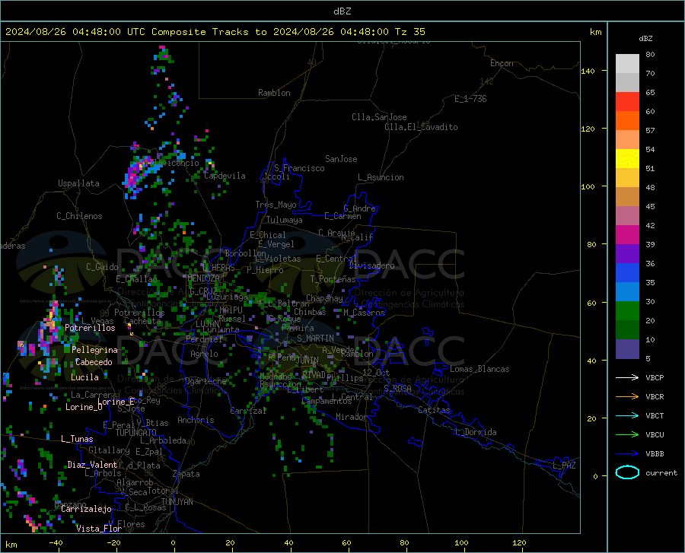Pick the bright green 20 dBZ swatch
The height and width of the screenshot is (553, 685).
click(x=627, y=311)
